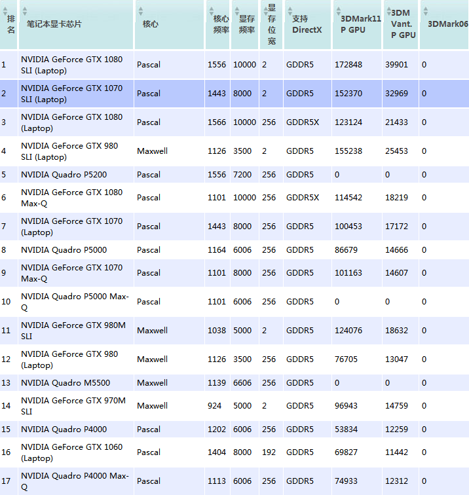Image resolution: width=469 pixels, height=495 pixels.
Task: Select GDDR5X cell in GTX 1080 Max-Q row
Action: point(303,198)
